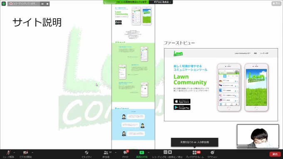Pause recording from the bottom toolbar
Image resolution: width=283 pixels, height=159 pixels.
(x=165, y=152)
